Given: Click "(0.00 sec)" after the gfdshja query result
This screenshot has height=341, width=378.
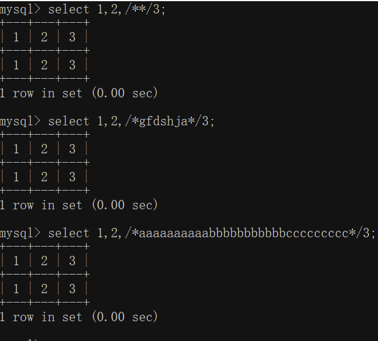Looking at the screenshot, I should [125, 205].
